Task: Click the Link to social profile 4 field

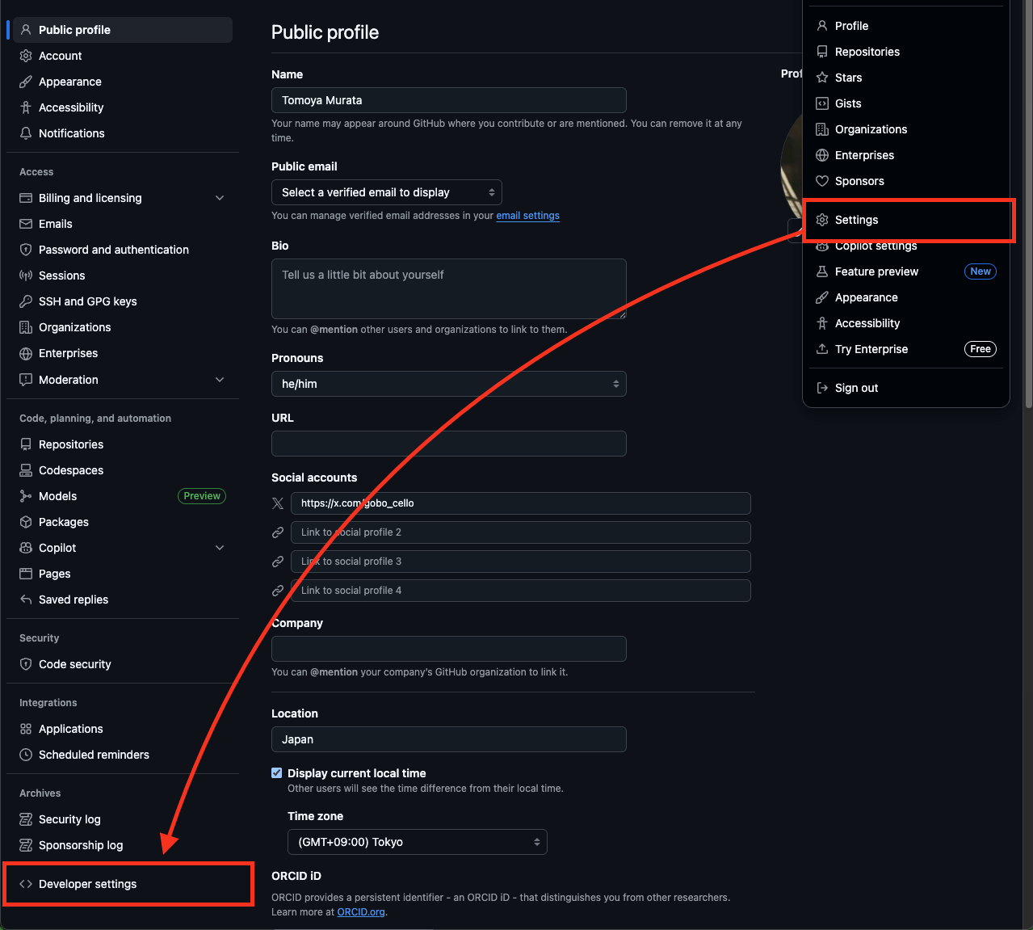Action: coord(521,591)
